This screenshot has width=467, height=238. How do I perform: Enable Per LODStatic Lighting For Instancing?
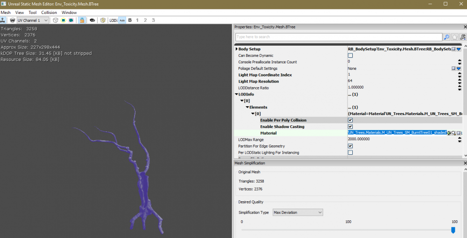tap(350, 152)
